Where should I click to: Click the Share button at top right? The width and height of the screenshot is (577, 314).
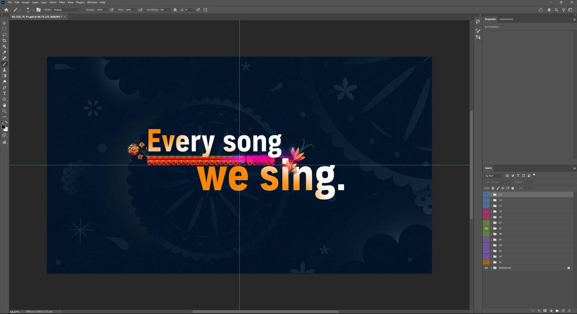[x=541, y=10]
